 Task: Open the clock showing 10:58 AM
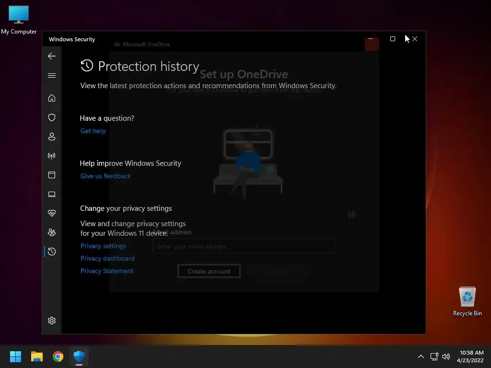click(470, 356)
